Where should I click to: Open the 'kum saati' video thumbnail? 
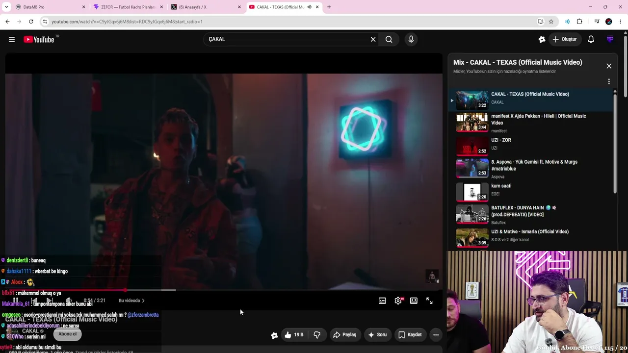coord(472,192)
